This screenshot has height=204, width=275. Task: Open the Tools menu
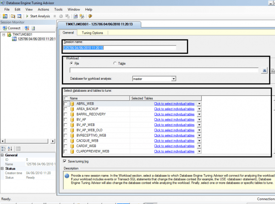pyautogui.click(x=58, y=10)
